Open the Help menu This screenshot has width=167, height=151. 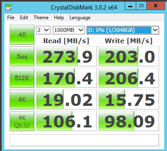59,18
